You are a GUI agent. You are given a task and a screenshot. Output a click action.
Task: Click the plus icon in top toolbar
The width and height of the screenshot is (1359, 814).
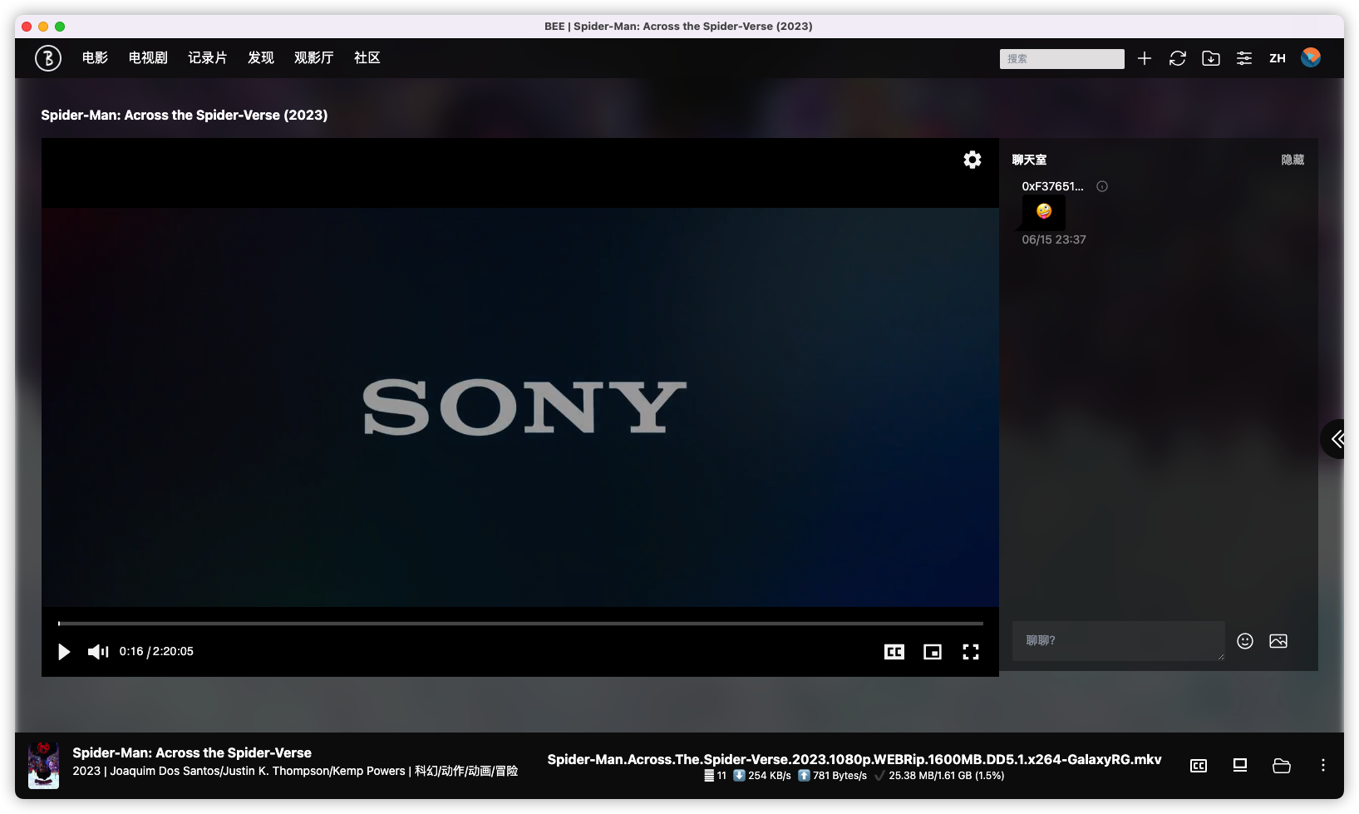pos(1145,58)
